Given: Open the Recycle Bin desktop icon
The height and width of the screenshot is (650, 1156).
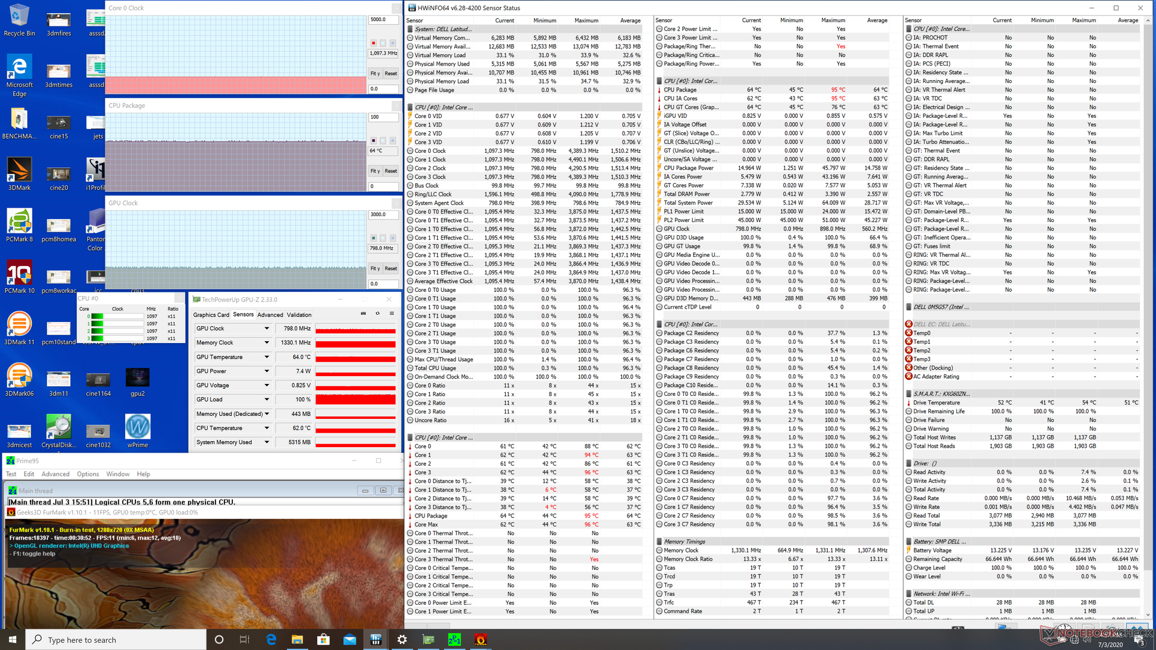Looking at the screenshot, I should pos(19,20).
